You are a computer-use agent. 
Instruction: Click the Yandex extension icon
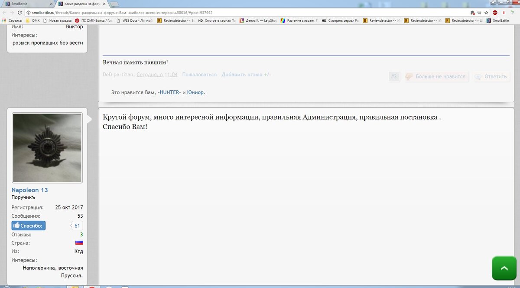click(504, 13)
